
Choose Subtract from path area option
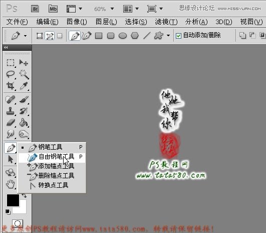pos(252,35)
